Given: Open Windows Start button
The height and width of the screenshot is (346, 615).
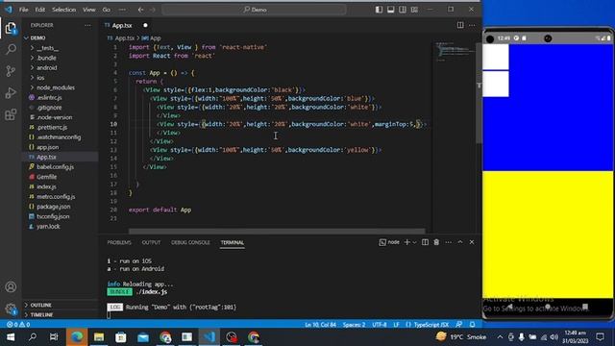Looking at the screenshot, I should click(11, 337).
